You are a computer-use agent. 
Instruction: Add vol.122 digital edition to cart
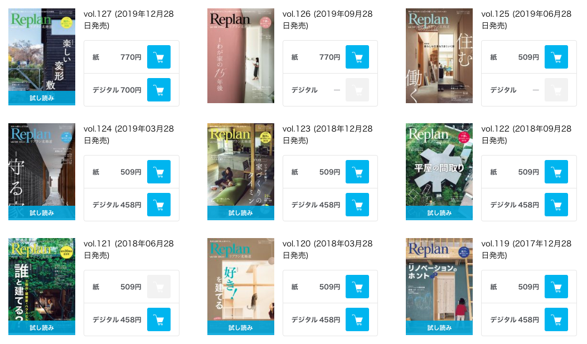[556, 205]
